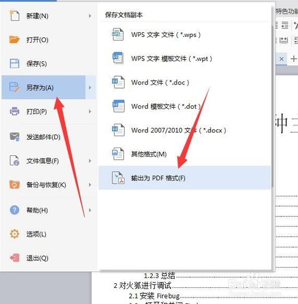Choose Word 2007/2010 (*.docx) format
This screenshot has width=298, height=304.
[185, 130]
